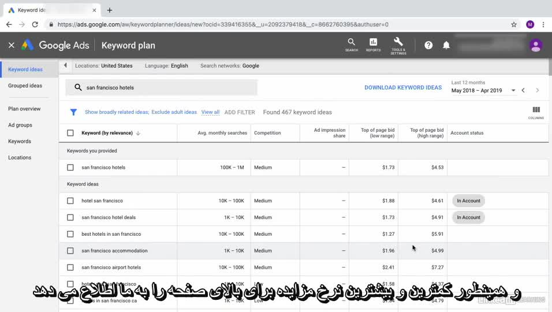Click the Help question mark icon
This screenshot has height=312, width=552.
[x=428, y=45]
